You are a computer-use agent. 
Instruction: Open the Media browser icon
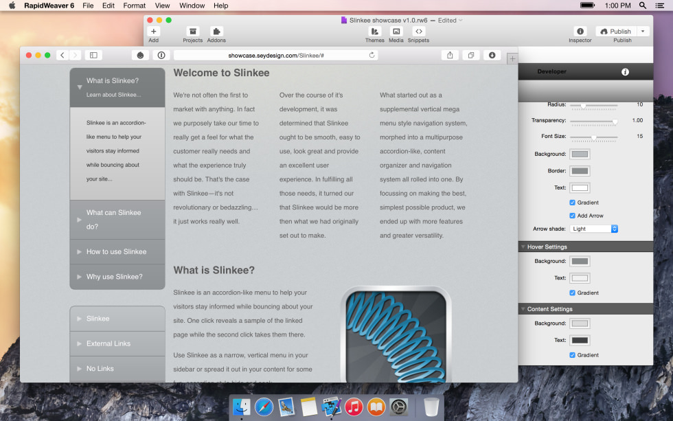point(396,32)
